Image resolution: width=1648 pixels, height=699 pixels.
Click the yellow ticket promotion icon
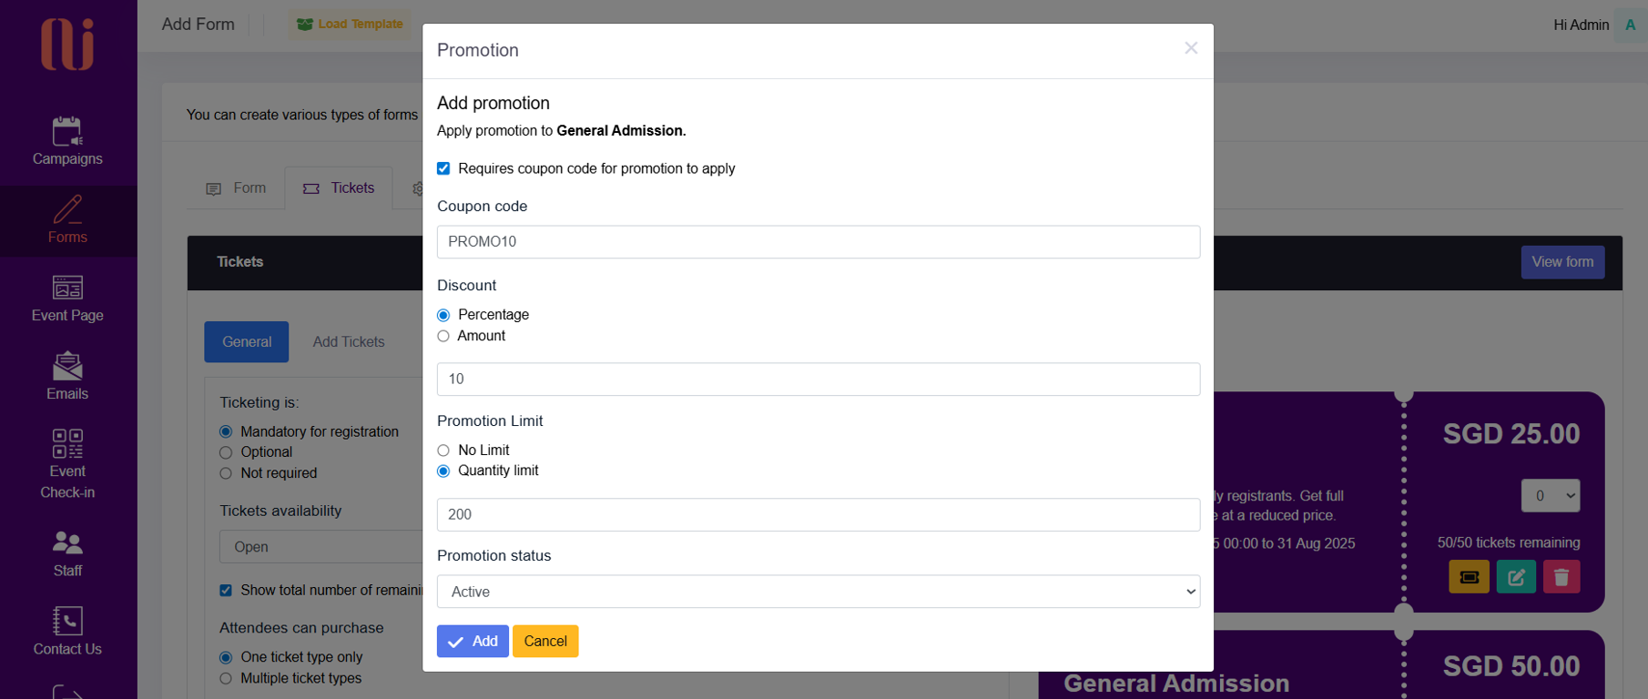pos(1469,577)
